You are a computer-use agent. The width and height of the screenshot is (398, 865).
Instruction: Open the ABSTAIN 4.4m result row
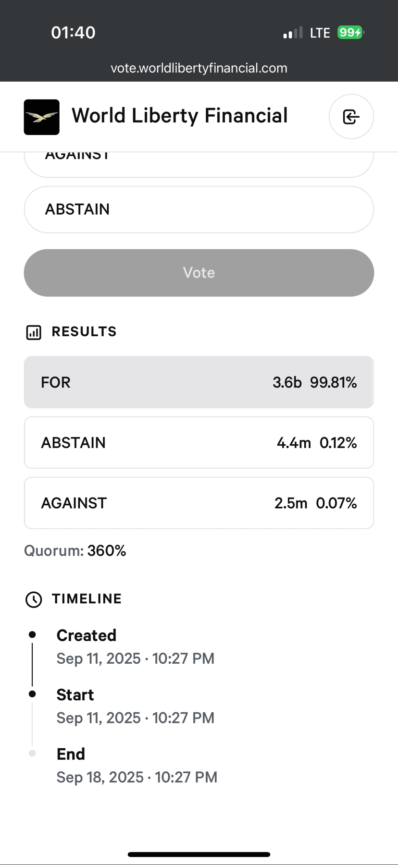(199, 442)
